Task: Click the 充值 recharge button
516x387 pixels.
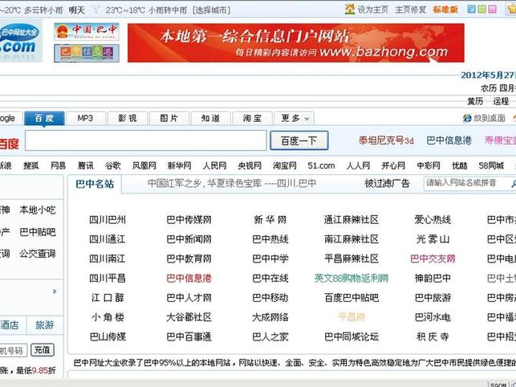Action: pos(43,350)
